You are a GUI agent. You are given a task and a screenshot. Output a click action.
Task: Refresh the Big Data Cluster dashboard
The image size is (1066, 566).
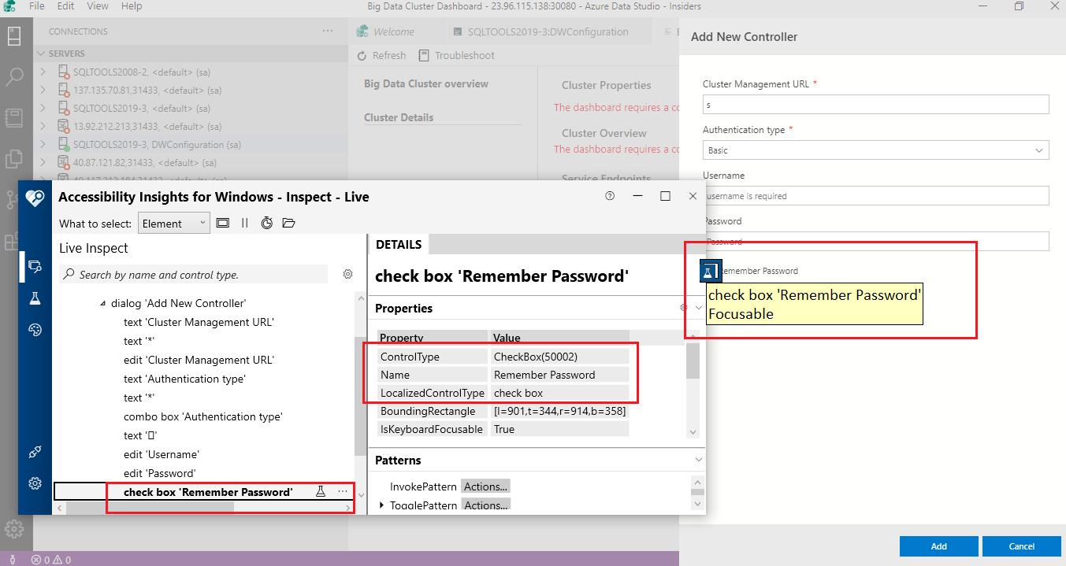(x=381, y=55)
